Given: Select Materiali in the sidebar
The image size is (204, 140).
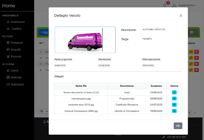Looking at the screenshot, I should pos(16,77).
